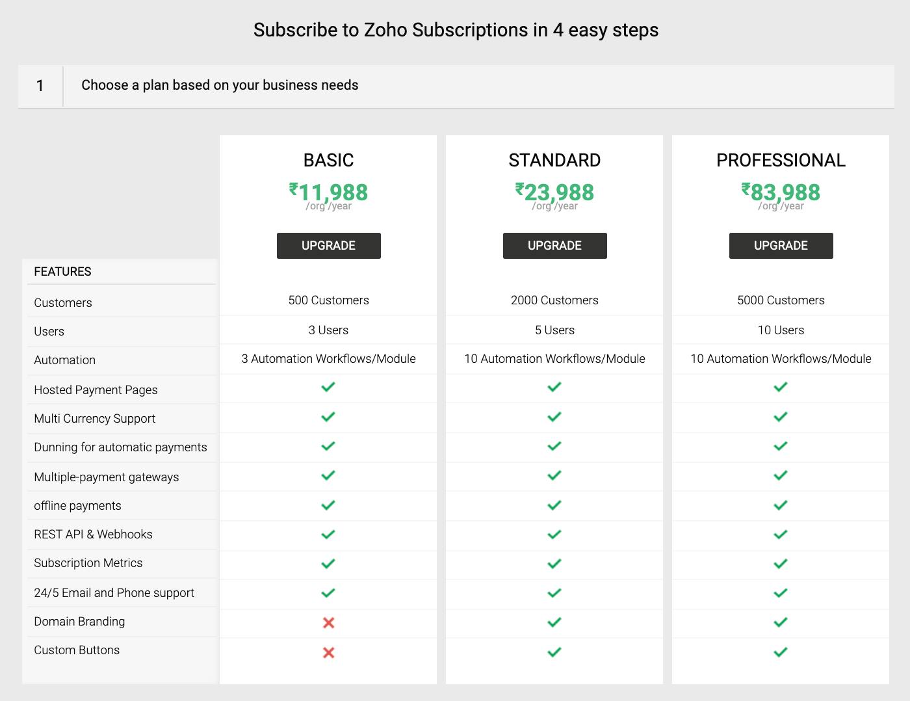Click Basic plan's Subscription Metrics checkmark
This screenshot has width=910, height=701.
coord(328,564)
